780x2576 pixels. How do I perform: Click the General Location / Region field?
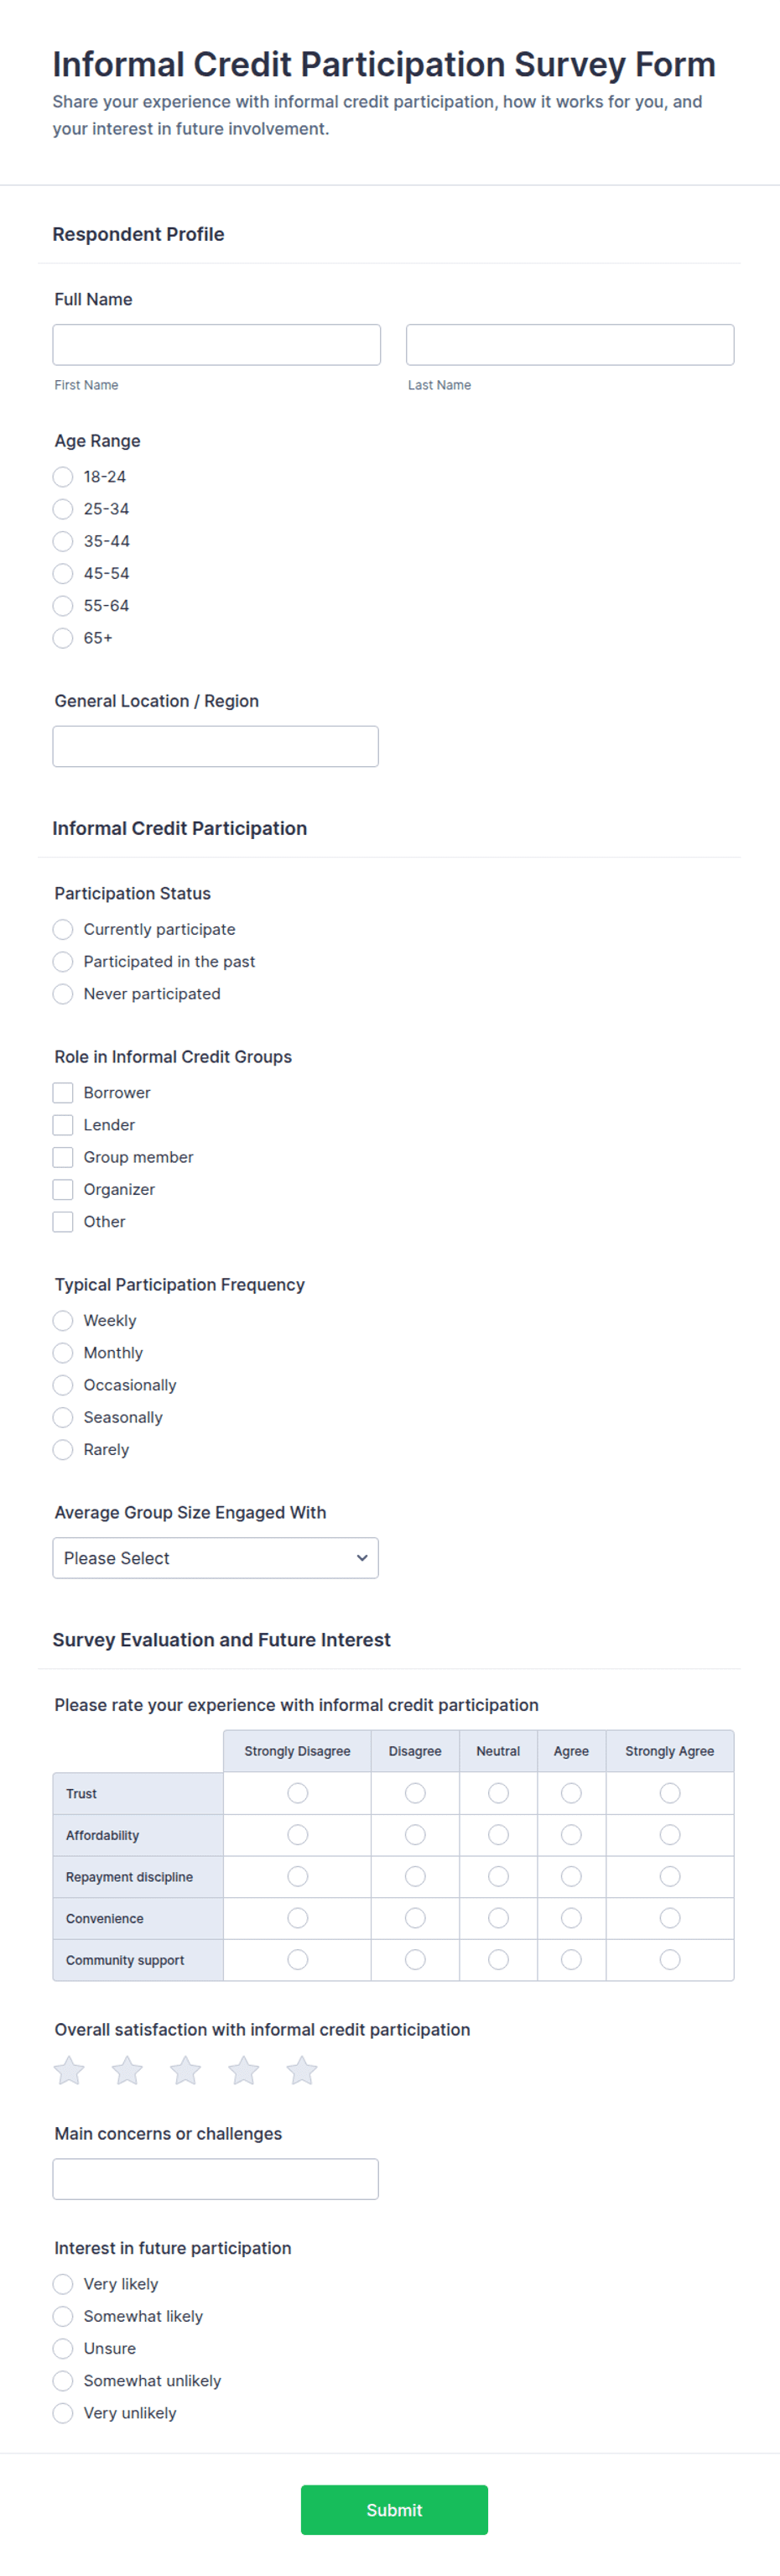(x=215, y=746)
